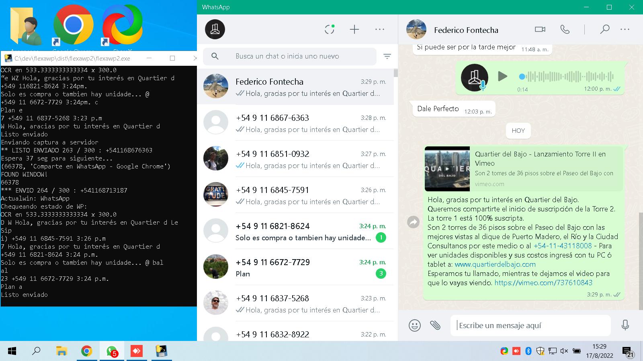Focus the 'Busca un chat' search field
643x361 pixels.
(290, 57)
